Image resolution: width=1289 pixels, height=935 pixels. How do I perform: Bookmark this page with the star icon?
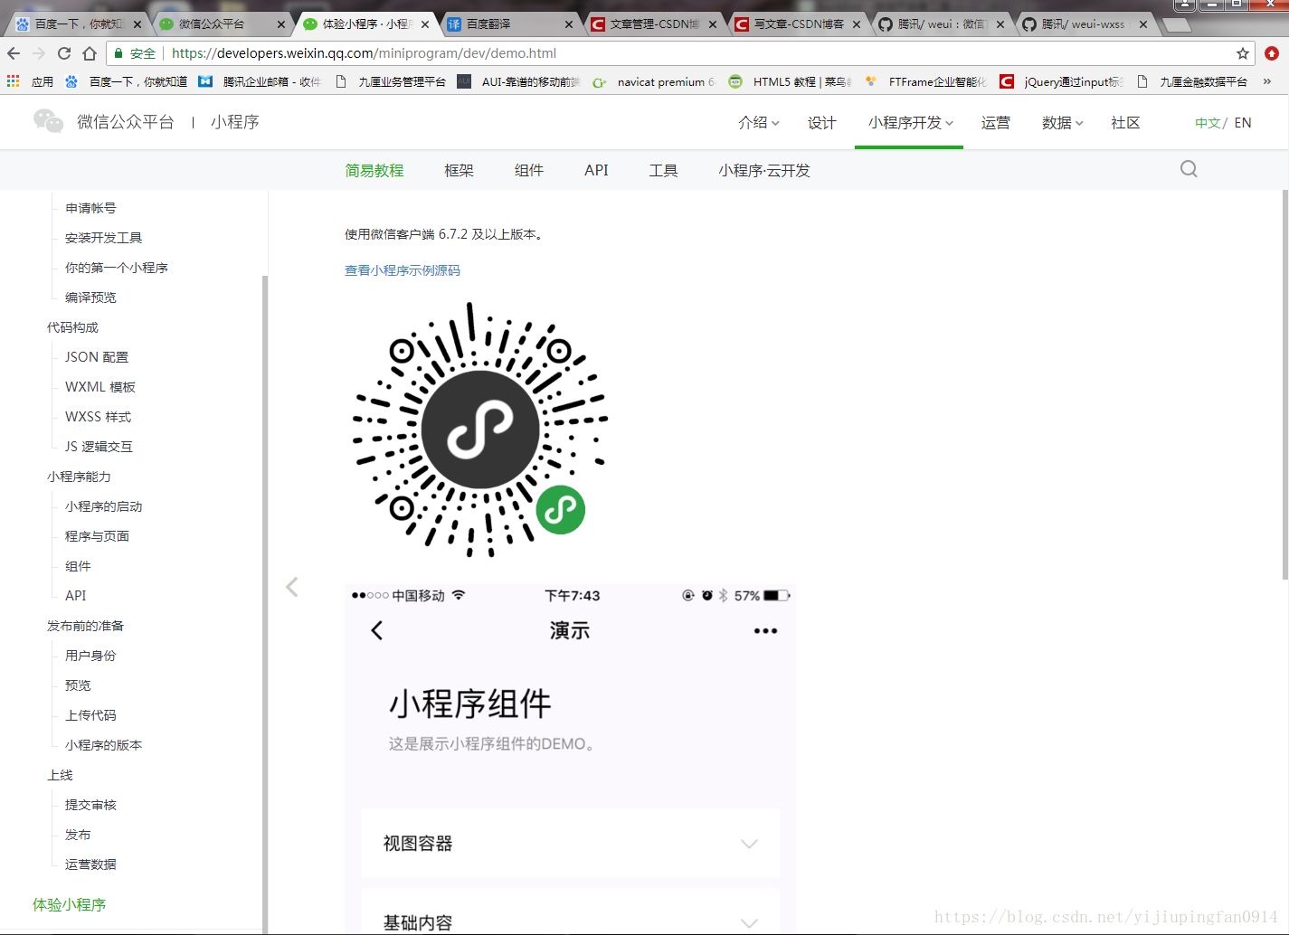pyautogui.click(x=1243, y=53)
